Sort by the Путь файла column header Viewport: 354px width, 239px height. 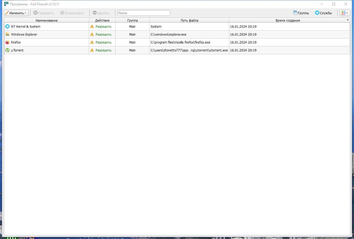click(x=190, y=20)
